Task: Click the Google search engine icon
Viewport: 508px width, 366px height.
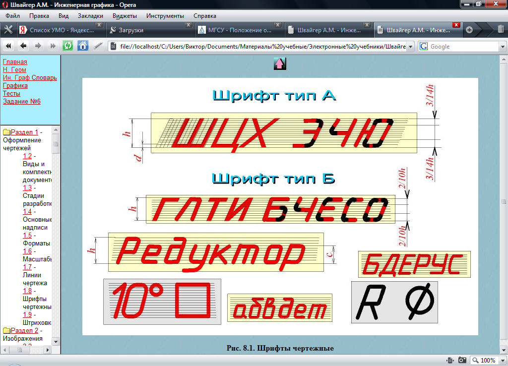Action: [x=424, y=46]
